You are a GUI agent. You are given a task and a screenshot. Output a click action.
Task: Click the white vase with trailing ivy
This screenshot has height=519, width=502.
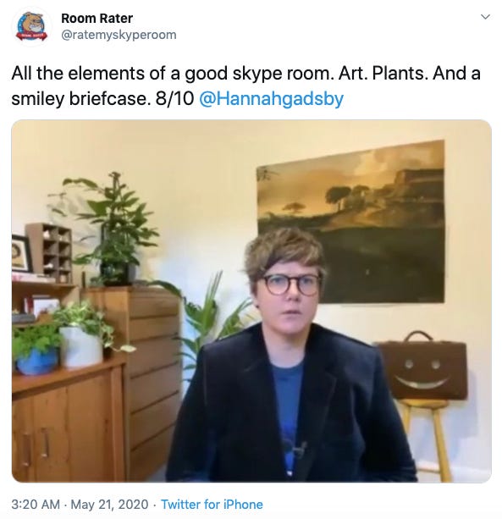(81, 347)
